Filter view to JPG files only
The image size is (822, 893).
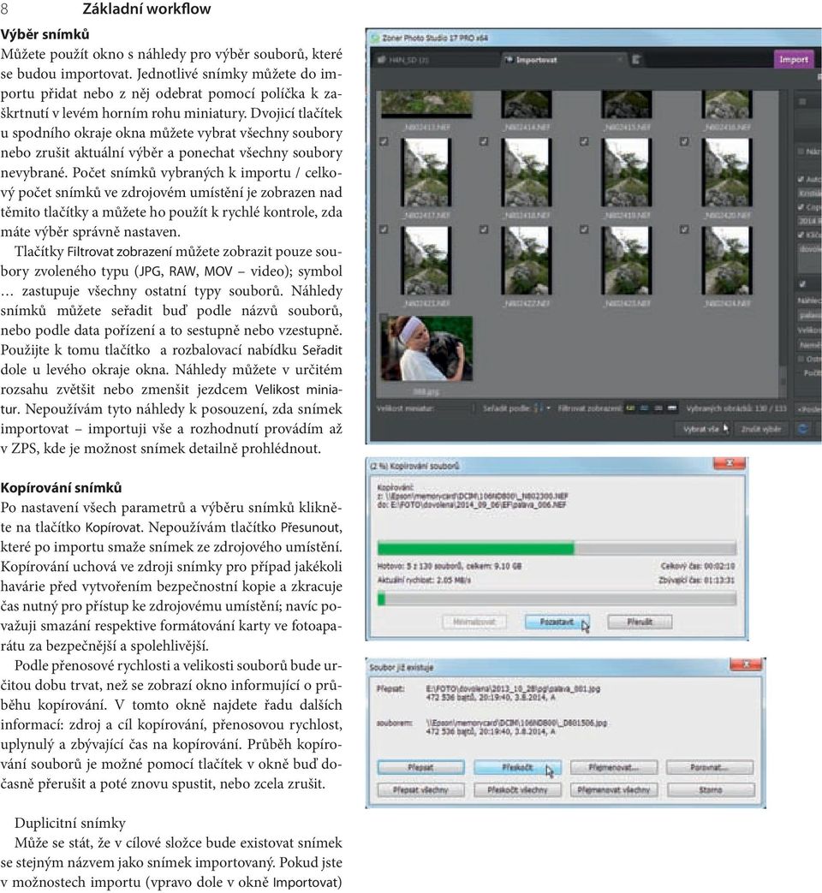(x=630, y=408)
